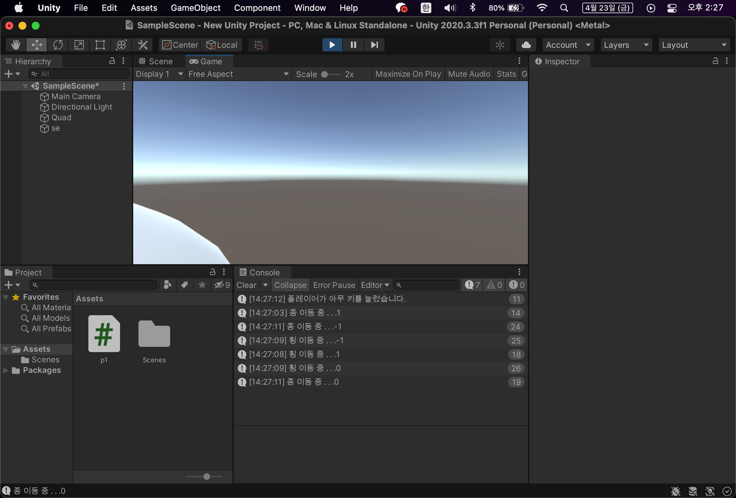Select the Rotate tool

click(x=58, y=45)
